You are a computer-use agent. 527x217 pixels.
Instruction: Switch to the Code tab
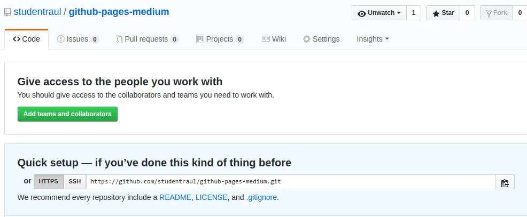tap(26, 39)
